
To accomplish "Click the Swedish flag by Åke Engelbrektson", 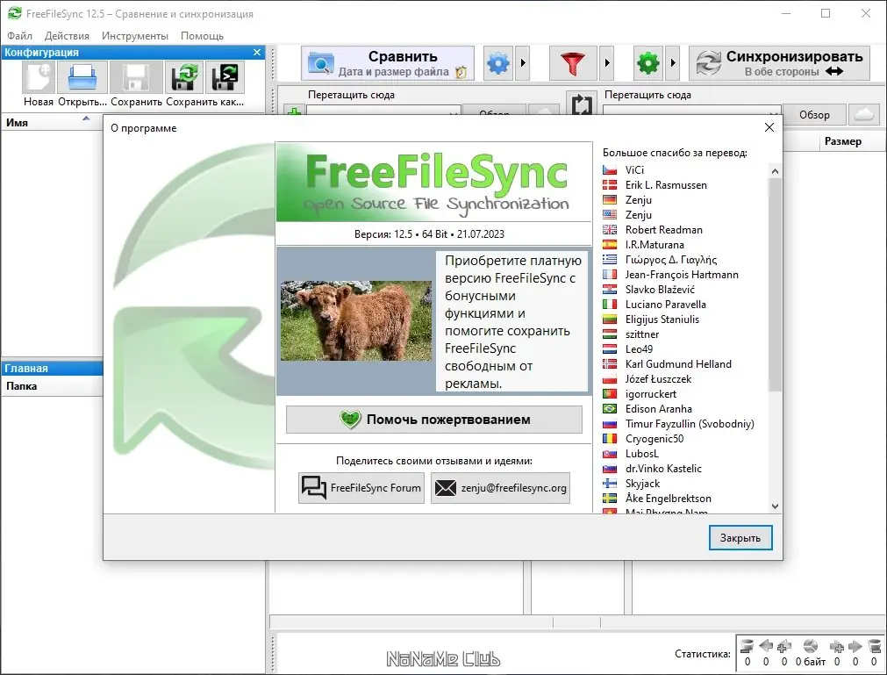I will (x=609, y=499).
